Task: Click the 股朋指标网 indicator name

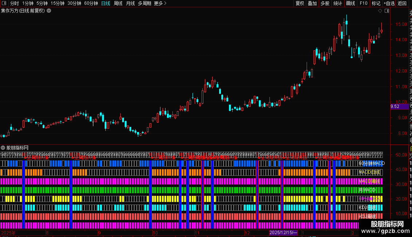Action: click(18, 148)
